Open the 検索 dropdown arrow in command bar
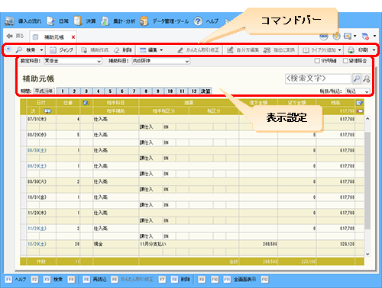382x288 pixels. click(x=41, y=50)
